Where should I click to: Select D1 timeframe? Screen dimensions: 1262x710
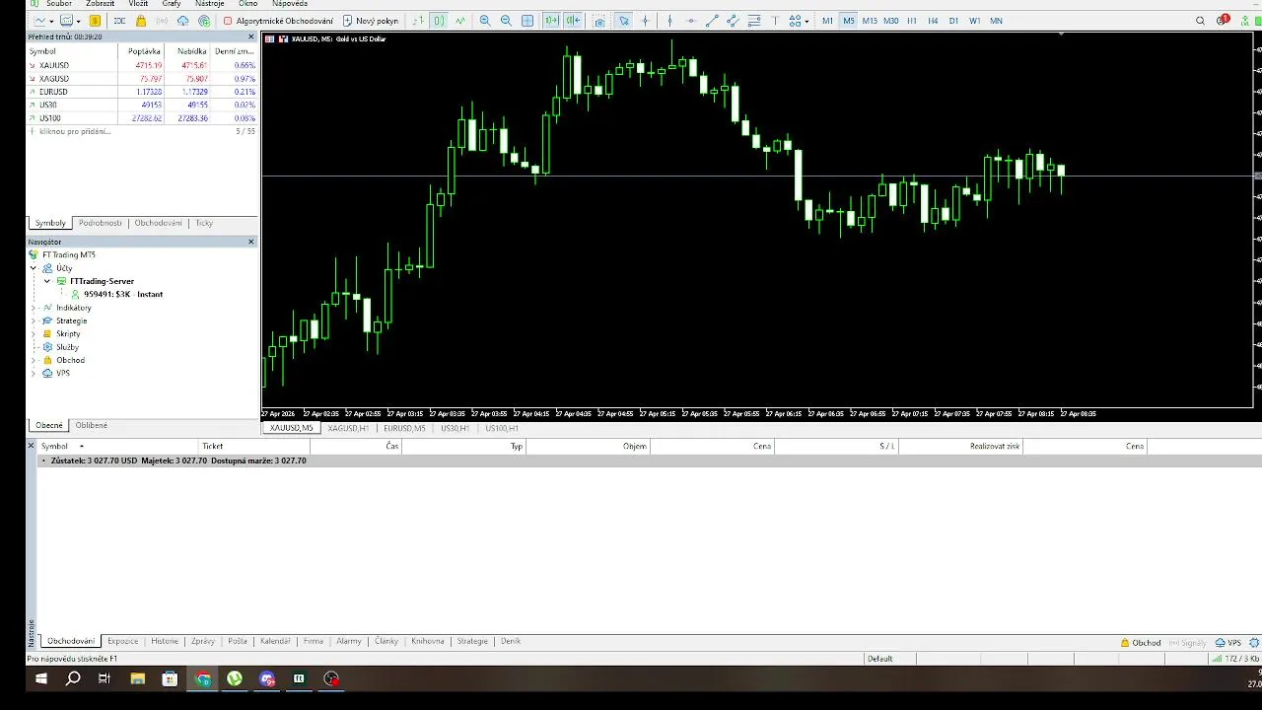[953, 21]
